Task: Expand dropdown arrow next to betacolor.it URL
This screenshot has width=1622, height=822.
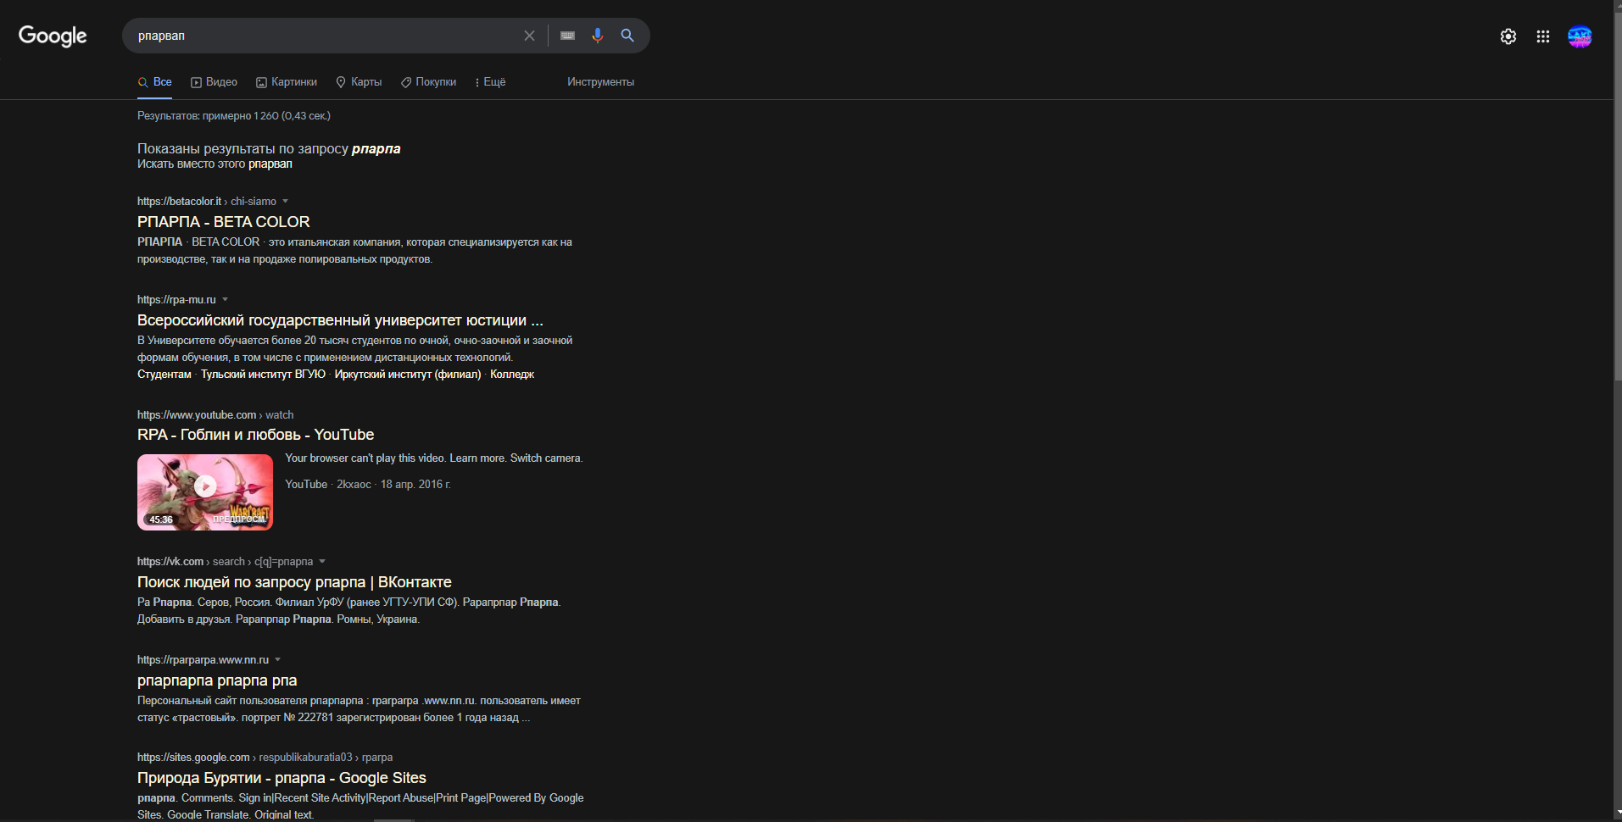Action: tap(285, 201)
